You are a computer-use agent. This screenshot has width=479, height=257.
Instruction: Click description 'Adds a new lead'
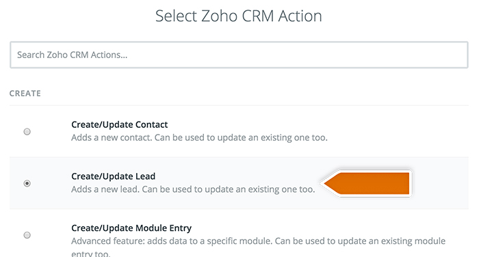point(193,189)
